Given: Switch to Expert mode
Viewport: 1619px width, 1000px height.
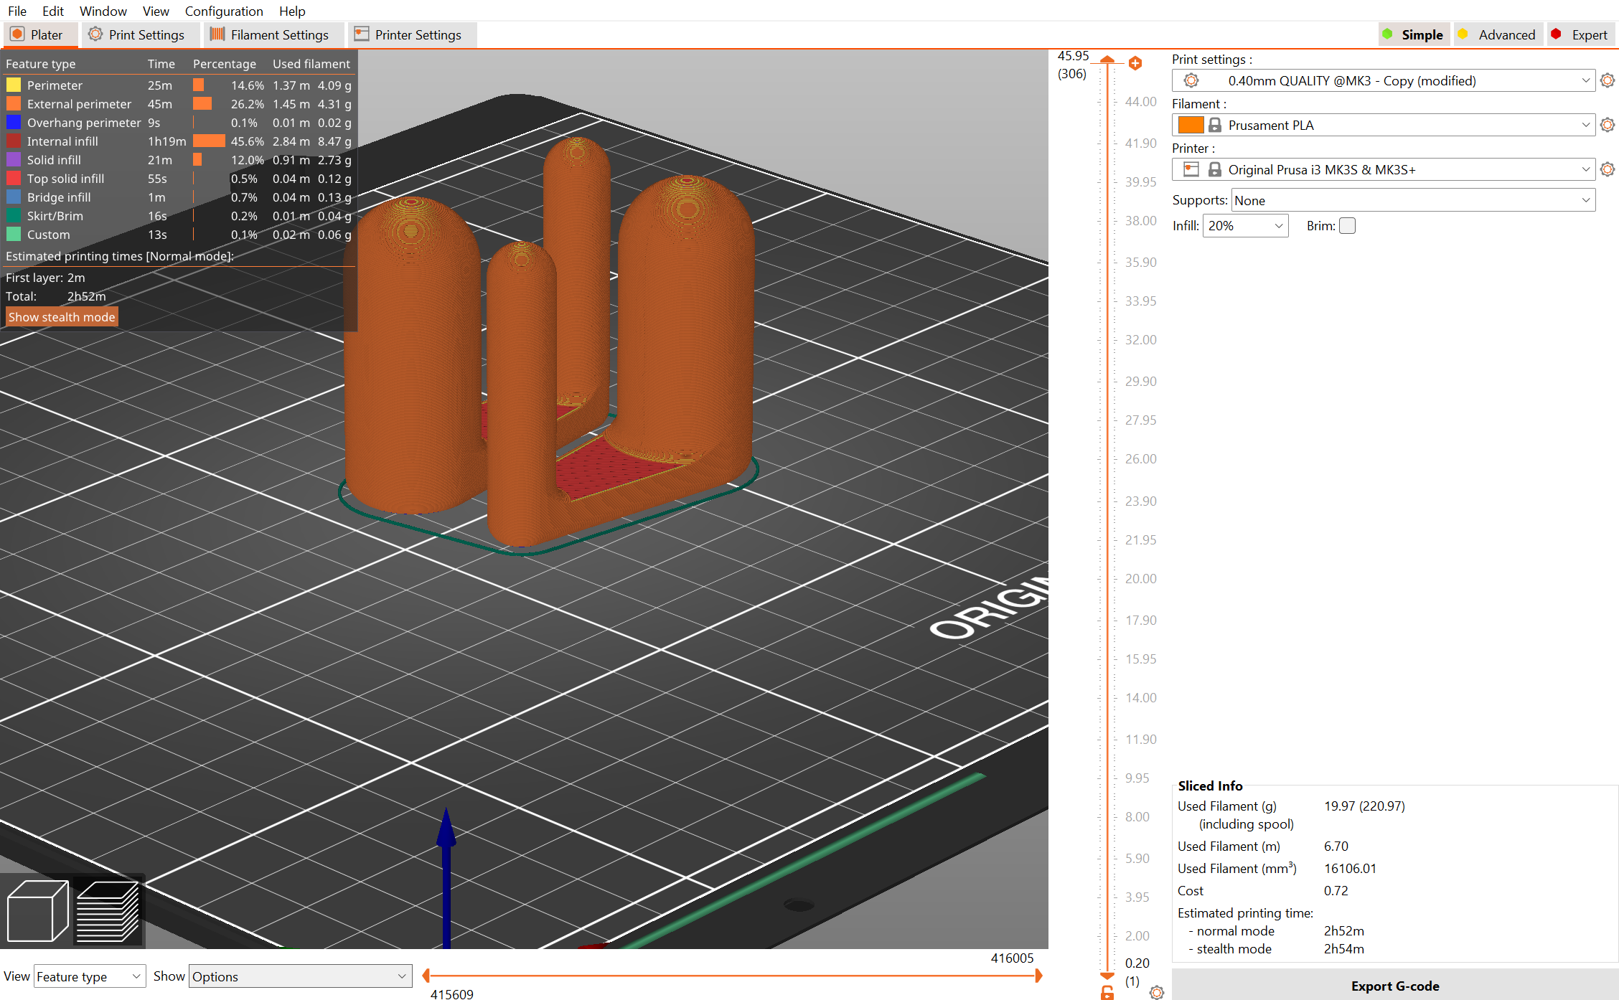Looking at the screenshot, I should pos(1581,34).
